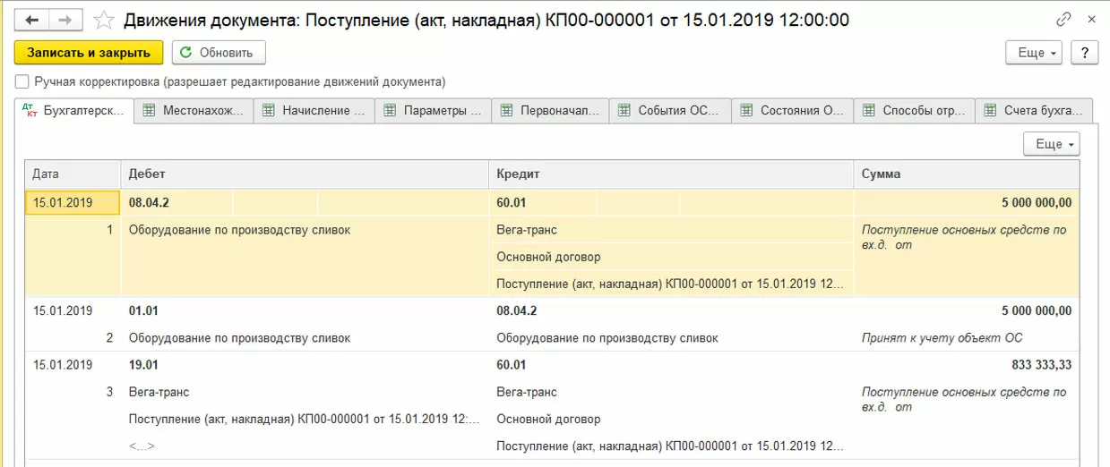This screenshot has height=467, width=1110.
Task: Open help with the question mark button
Action: [x=1085, y=53]
